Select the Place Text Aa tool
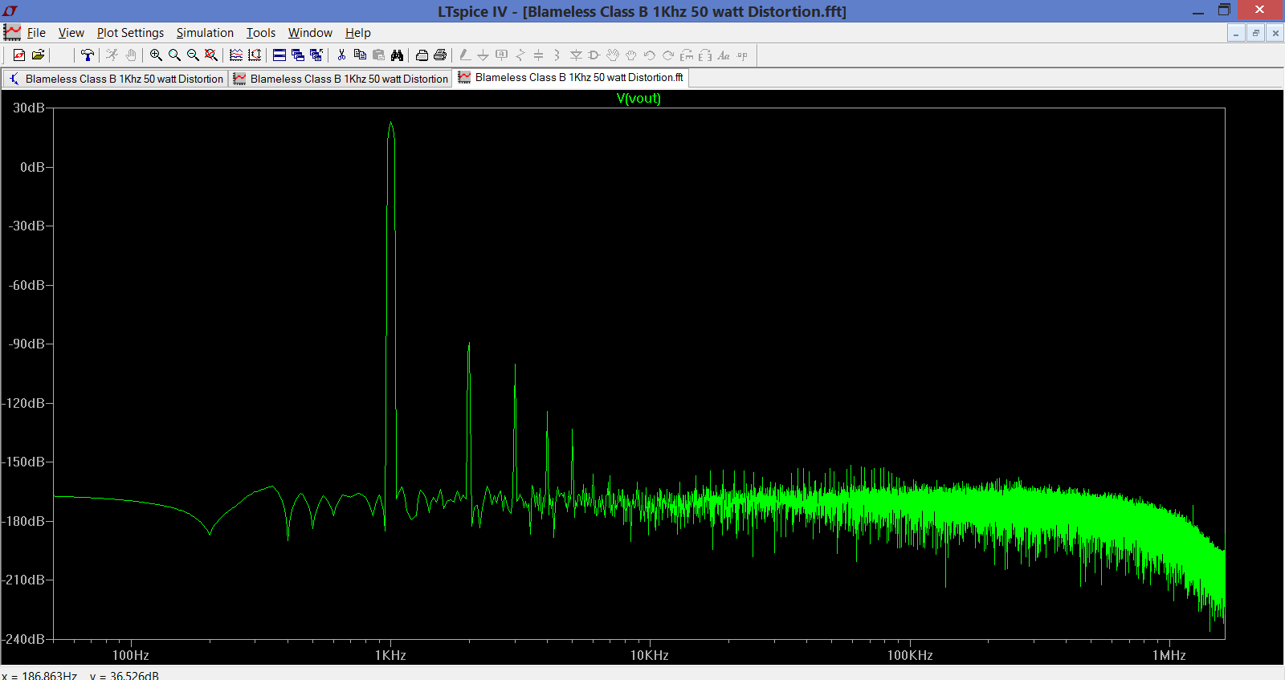This screenshot has width=1285, height=680. pyautogui.click(x=724, y=55)
